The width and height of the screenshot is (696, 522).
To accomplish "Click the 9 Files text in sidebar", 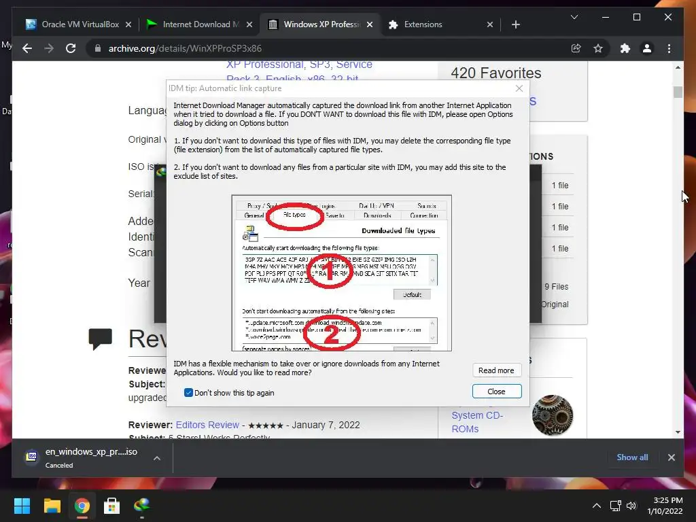I will click(556, 287).
